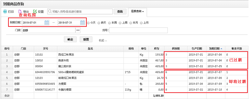Screen dimensions: 249x99
Task: Click production date 2019-07-03
Action: click(x=196, y=78)
